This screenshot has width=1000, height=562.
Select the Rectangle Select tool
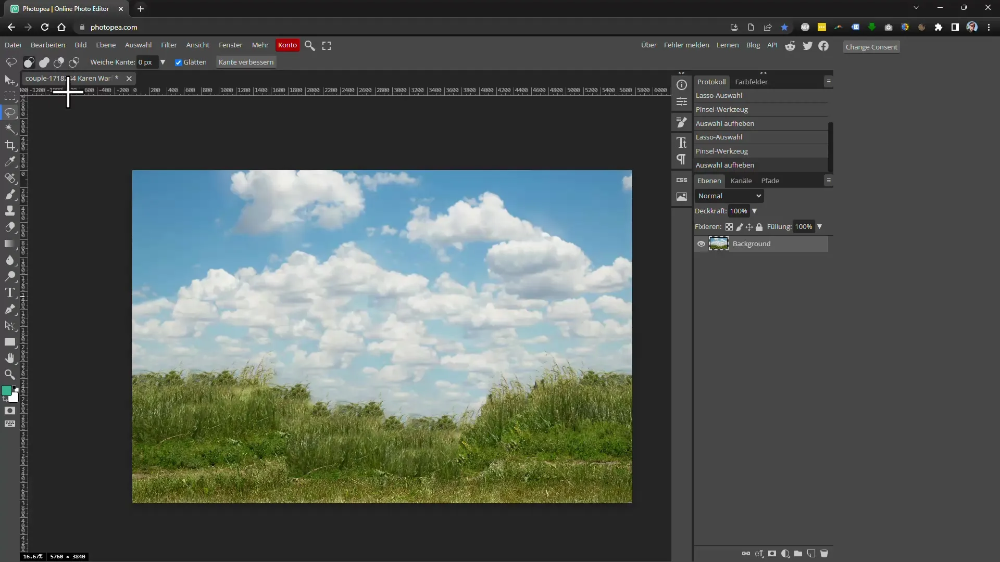(10, 96)
